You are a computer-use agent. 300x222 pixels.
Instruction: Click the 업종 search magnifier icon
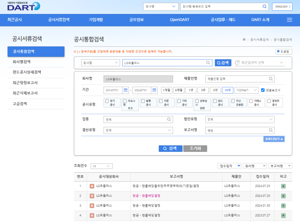click(169, 119)
